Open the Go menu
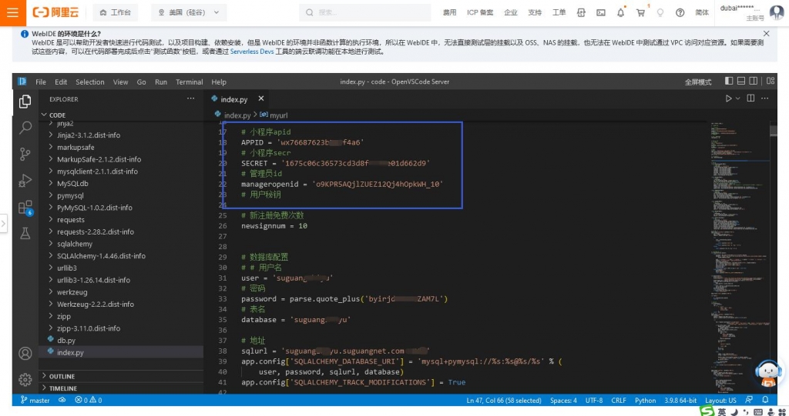Viewport: 789px width, 416px height. [x=142, y=82]
